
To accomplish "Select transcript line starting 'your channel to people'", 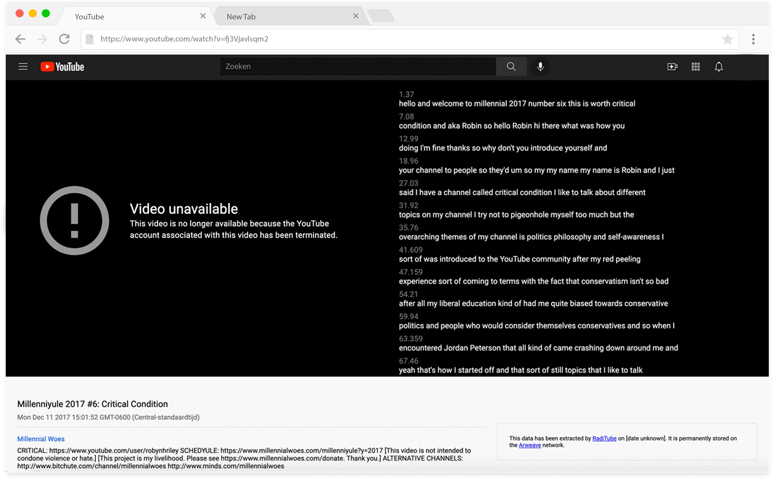I will (536, 170).
